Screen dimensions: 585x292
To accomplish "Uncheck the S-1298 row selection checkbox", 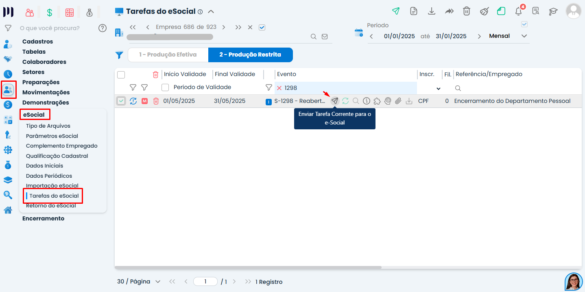I will (x=121, y=101).
